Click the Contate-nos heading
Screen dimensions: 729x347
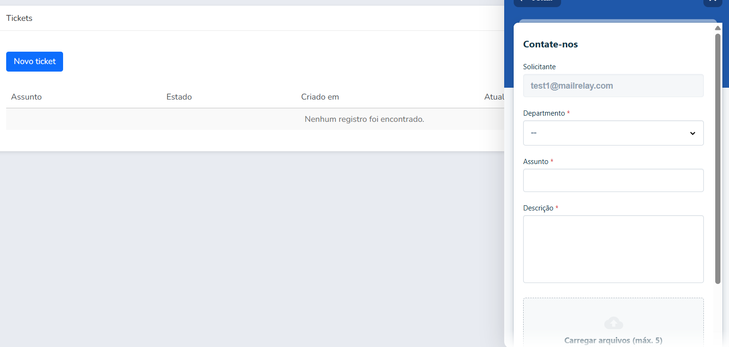[551, 44]
